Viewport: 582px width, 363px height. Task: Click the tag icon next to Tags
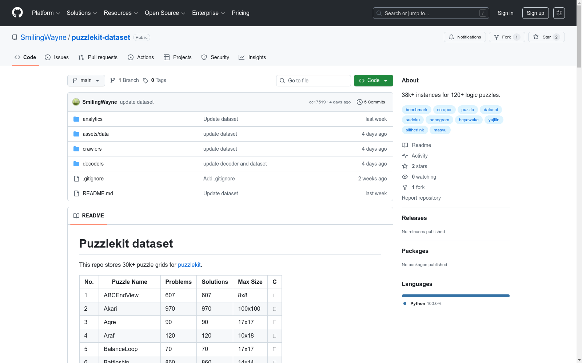coord(145,81)
